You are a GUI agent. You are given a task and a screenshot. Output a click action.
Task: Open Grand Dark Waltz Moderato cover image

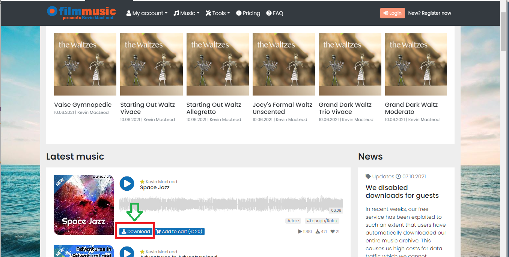(416, 64)
